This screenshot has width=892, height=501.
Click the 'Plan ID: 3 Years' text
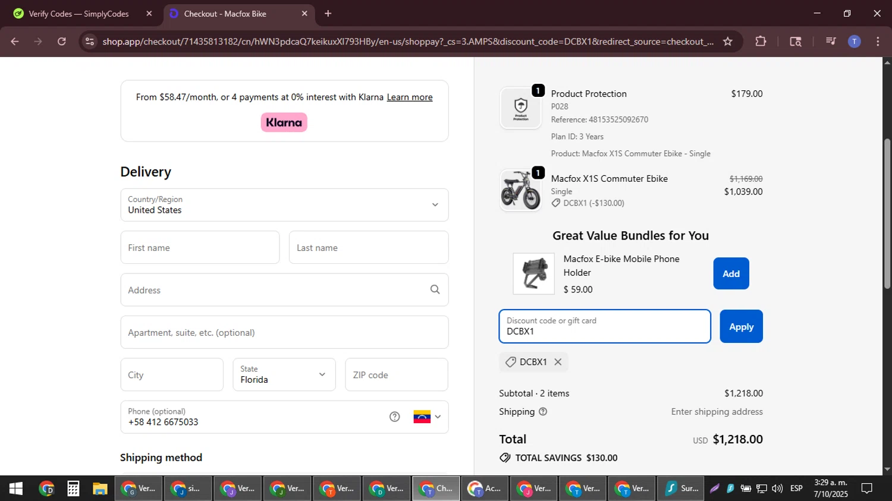[577, 137]
